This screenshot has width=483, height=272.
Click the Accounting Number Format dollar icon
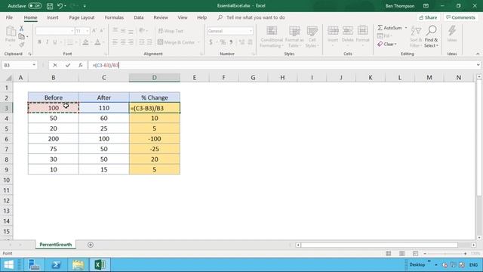211,42
